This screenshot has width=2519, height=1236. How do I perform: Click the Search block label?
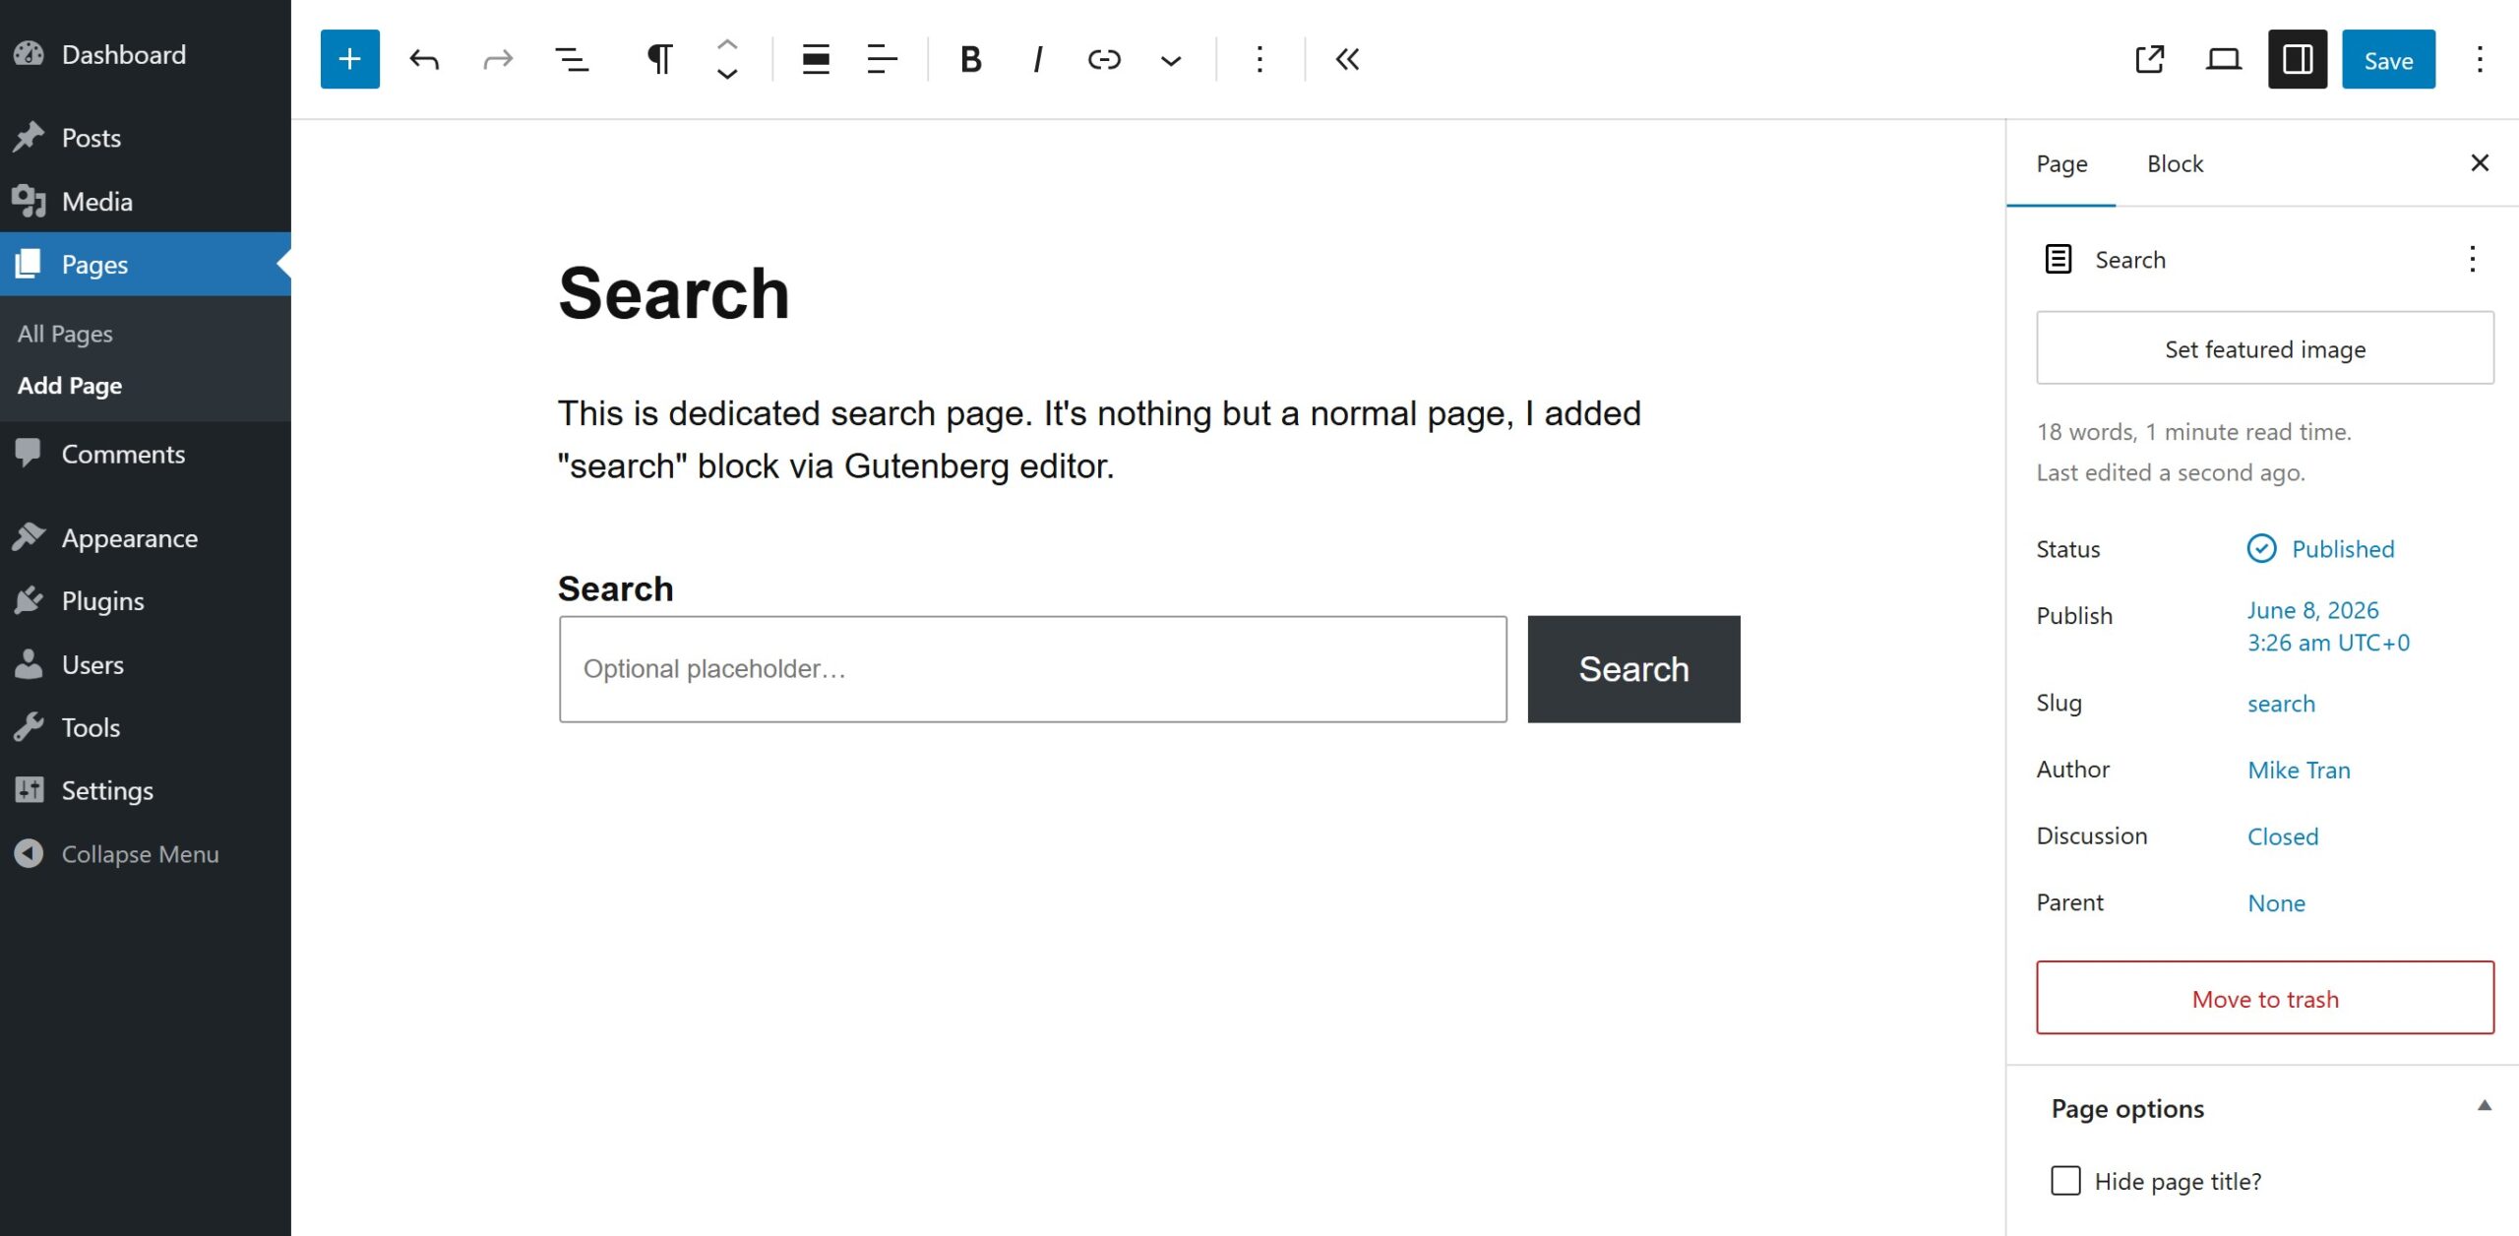616,588
